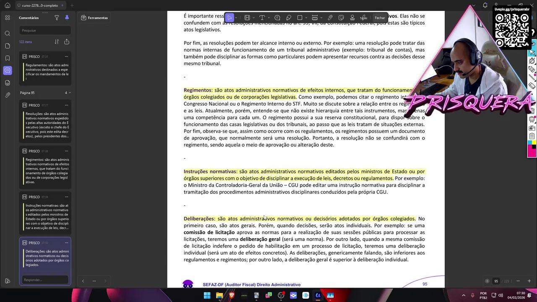The height and width of the screenshot is (302, 537).
Task: Expand the selection tool dropdown arrow
Action: tap(236, 18)
